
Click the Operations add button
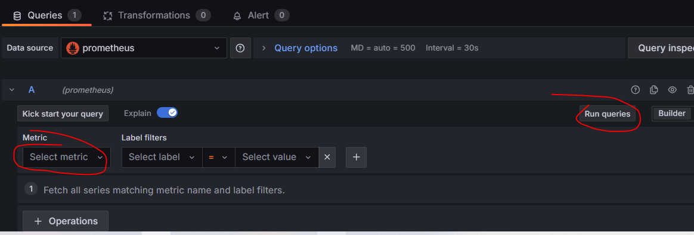[x=66, y=221]
